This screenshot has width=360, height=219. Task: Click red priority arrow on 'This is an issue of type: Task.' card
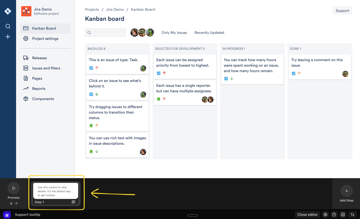click(97, 68)
